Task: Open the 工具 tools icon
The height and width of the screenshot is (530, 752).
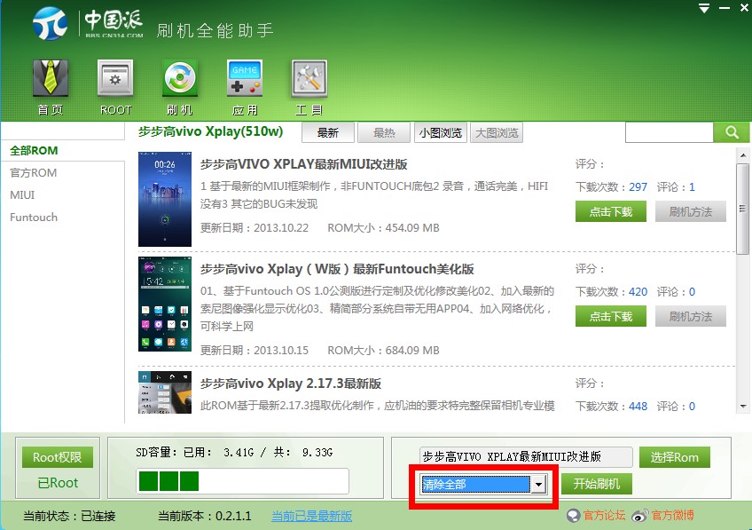Action: [309, 79]
